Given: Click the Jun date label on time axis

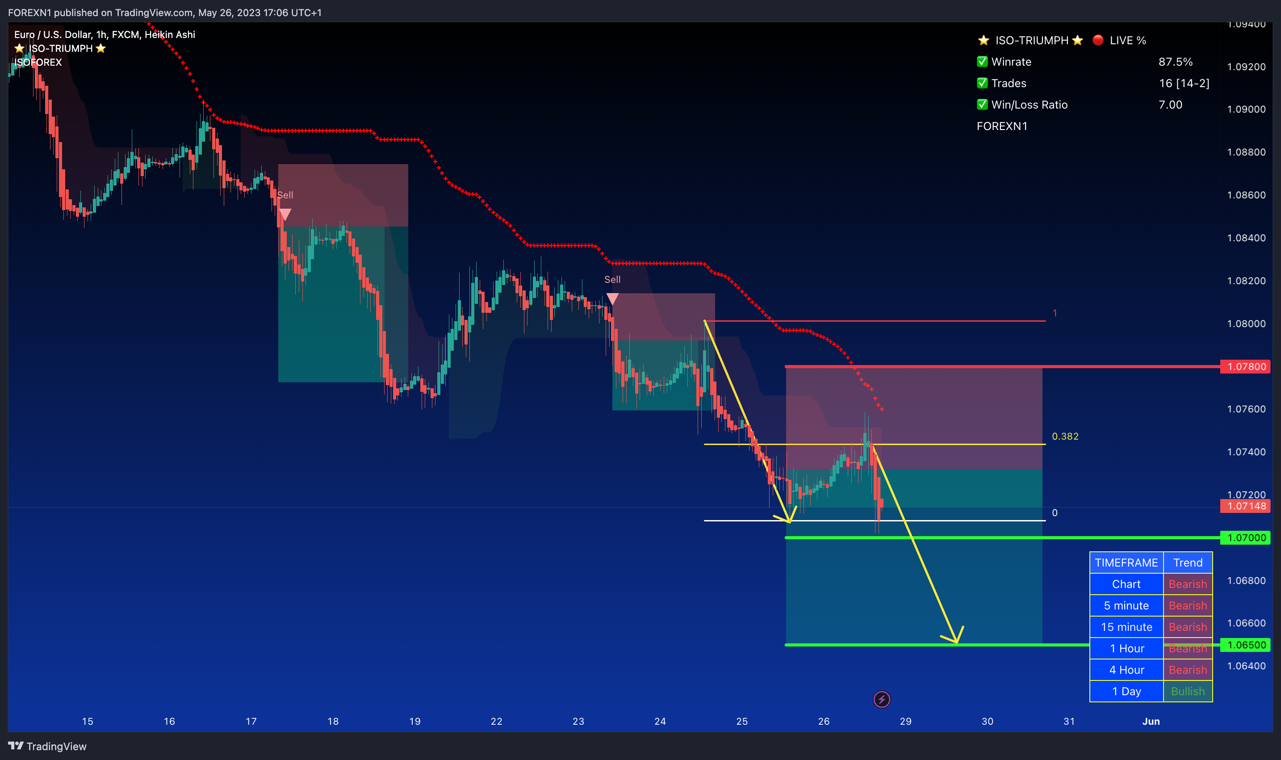Looking at the screenshot, I should 1151,721.
